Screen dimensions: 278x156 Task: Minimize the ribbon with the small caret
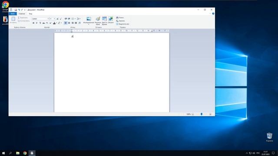pyautogui.click(x=210, y=13)
